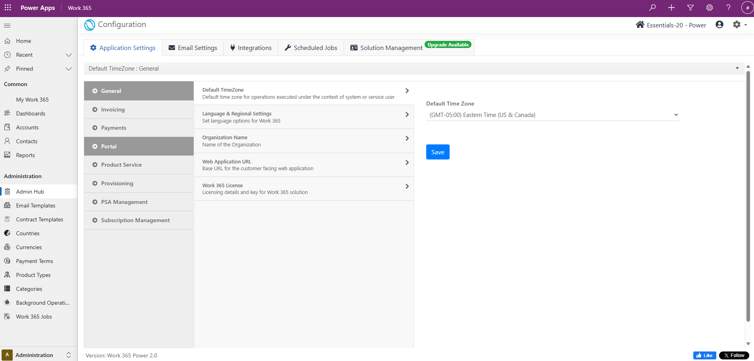The width and height of the screenshot is (754, 361).
Task: Expand the Recent chevron in sidebar
Action: pyautogui.click(x=69, y=55)
